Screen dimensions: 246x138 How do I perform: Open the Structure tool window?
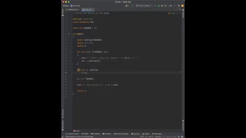[x=63, y=113]
